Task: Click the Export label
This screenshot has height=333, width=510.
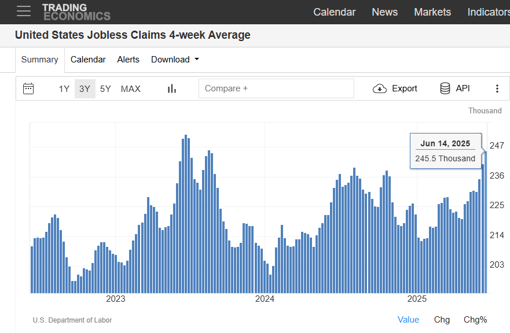Action: (x=404, y=88)
